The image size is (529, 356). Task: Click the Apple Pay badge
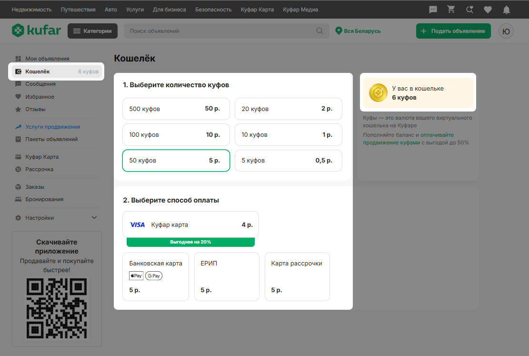tap(136, 275)
